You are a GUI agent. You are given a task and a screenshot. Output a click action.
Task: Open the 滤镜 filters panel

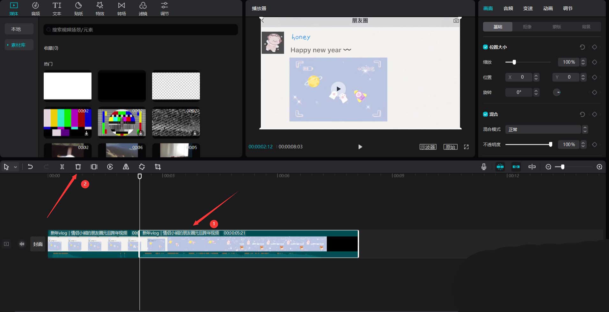(x=143, y=9)
